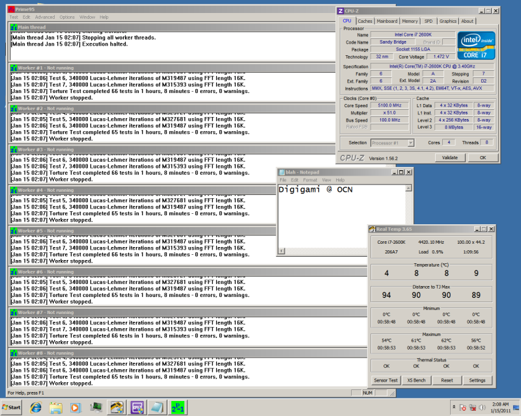Click the Worker #3 window icon
521x416 pixels.
coord(14,149)
